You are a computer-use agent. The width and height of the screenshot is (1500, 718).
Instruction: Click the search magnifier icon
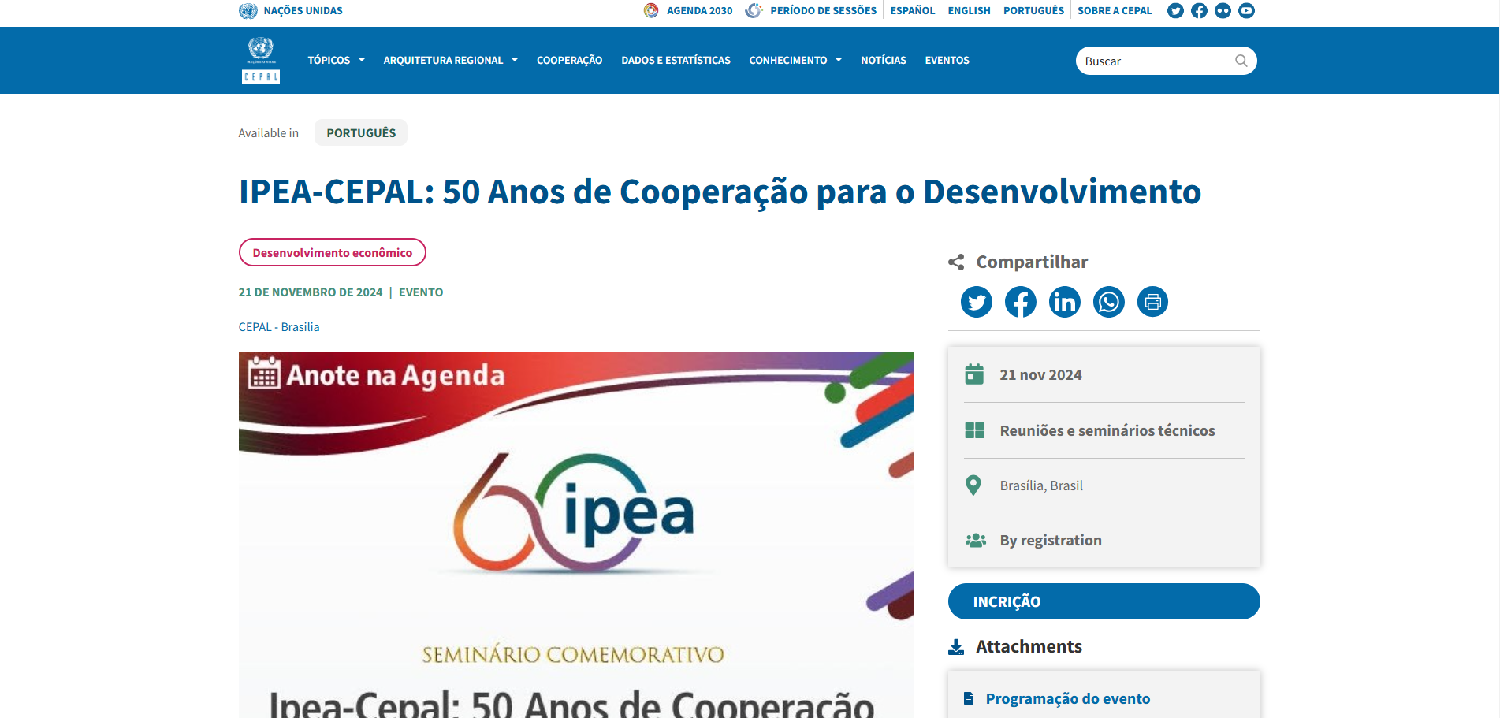[x=1241, y=61]
